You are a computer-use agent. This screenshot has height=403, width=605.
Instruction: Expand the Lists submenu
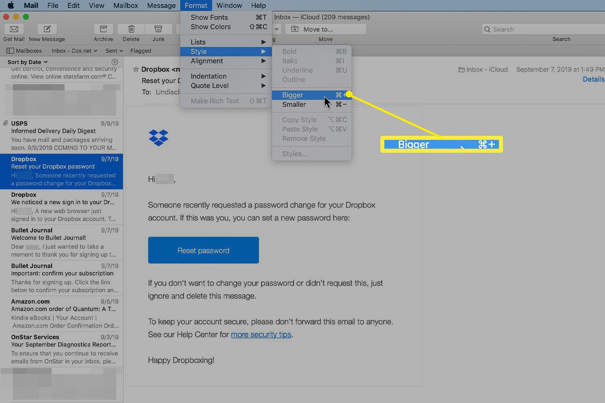226,42
